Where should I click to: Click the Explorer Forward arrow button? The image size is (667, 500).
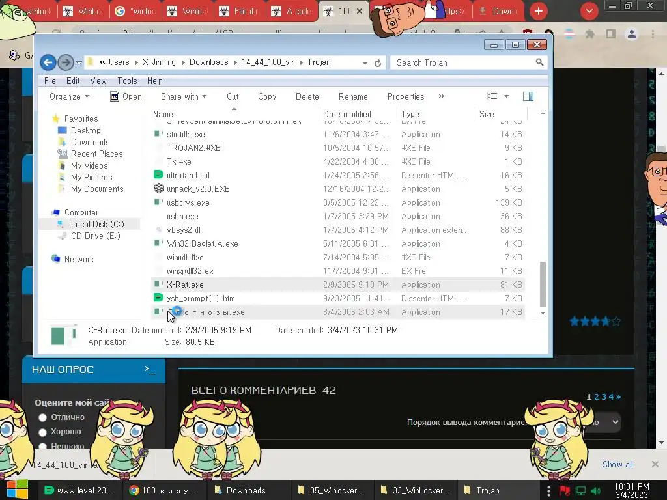pos(66,63)
